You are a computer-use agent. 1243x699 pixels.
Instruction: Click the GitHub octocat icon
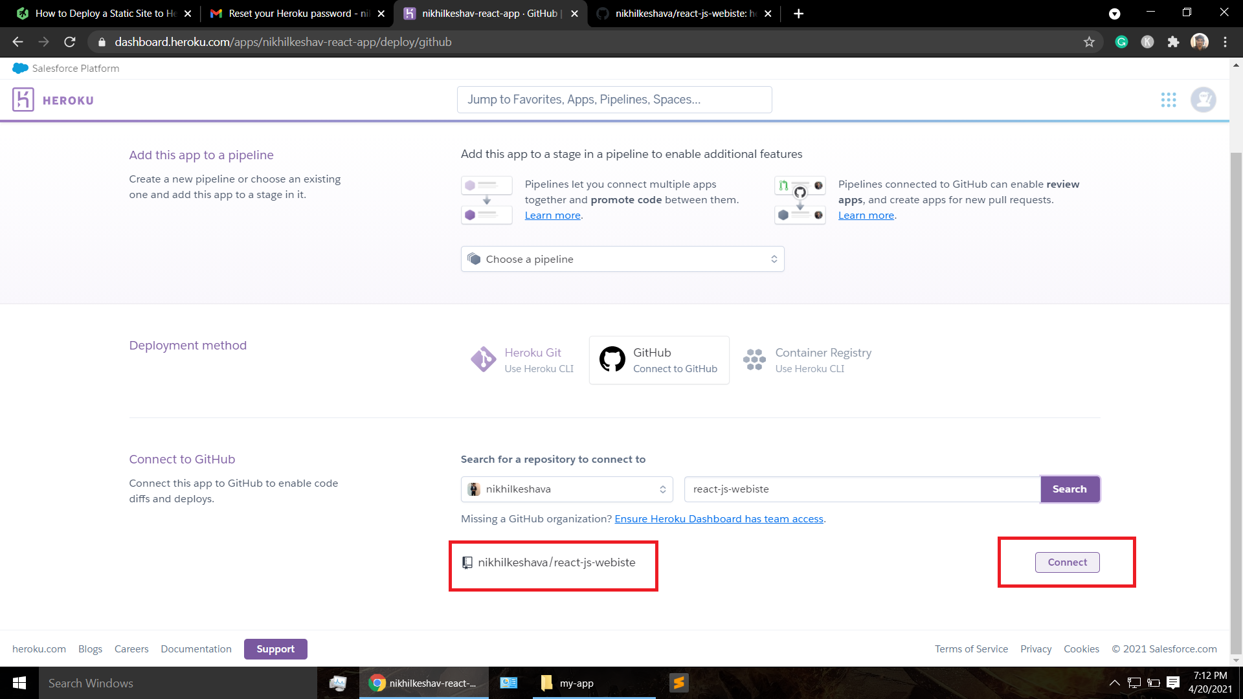tap(612, 359)
